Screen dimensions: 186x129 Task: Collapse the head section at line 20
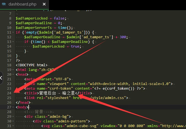tap(13, 75)
